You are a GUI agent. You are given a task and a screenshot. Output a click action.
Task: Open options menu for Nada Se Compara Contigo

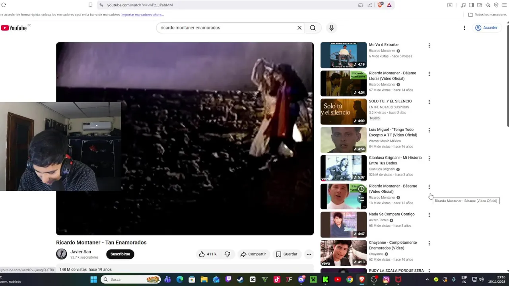[x=429, y=215]
